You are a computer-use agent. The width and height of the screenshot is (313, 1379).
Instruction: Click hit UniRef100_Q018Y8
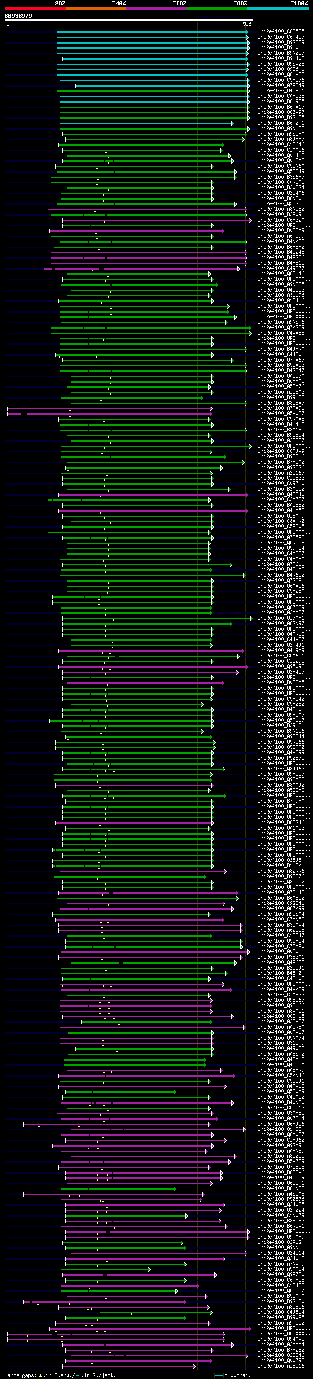pos(281,160)
